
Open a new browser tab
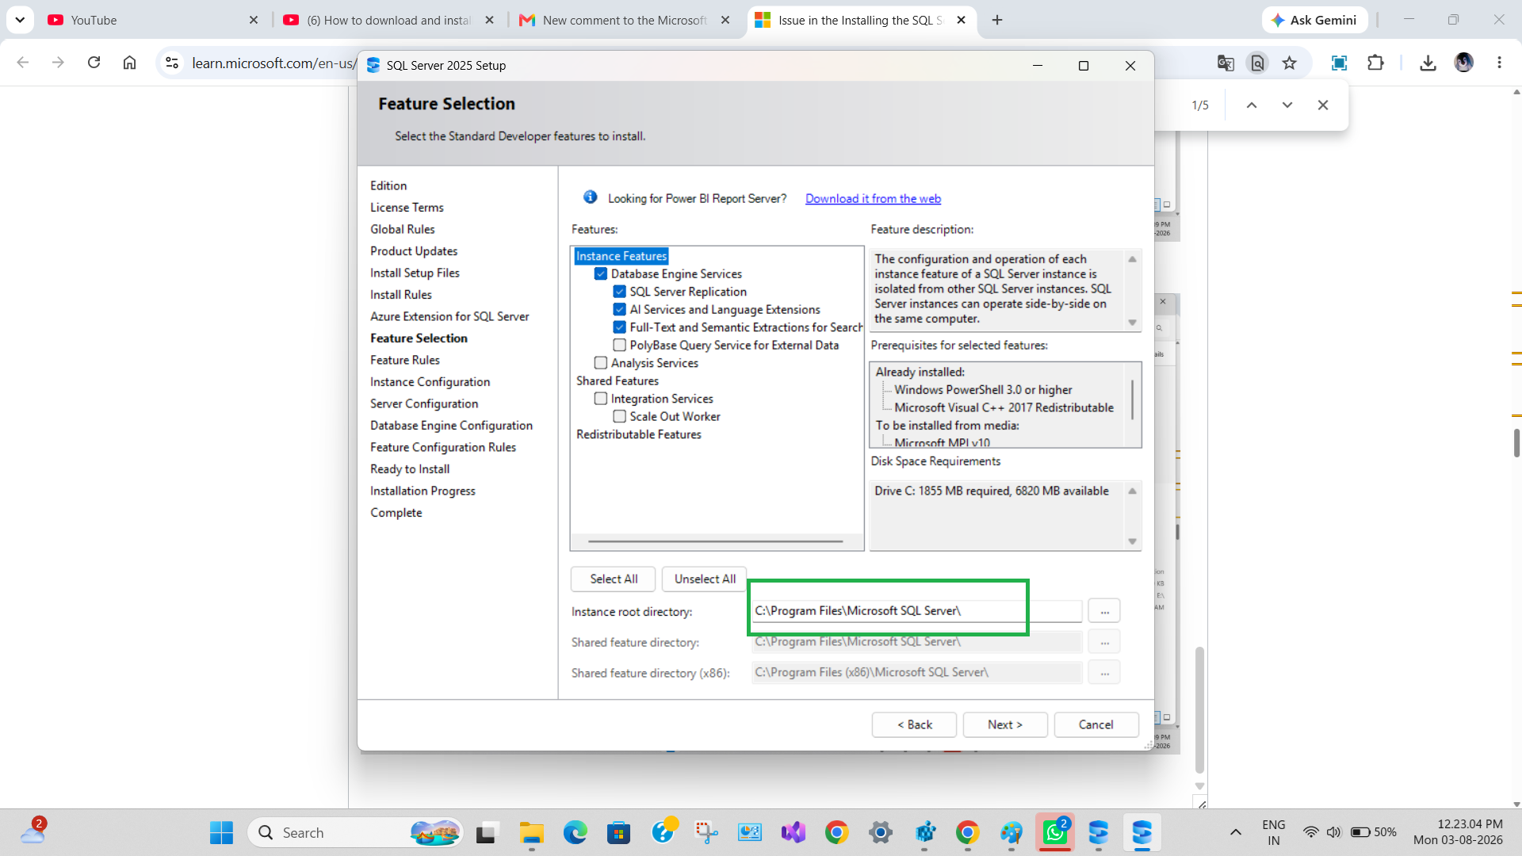click(997, 20)
